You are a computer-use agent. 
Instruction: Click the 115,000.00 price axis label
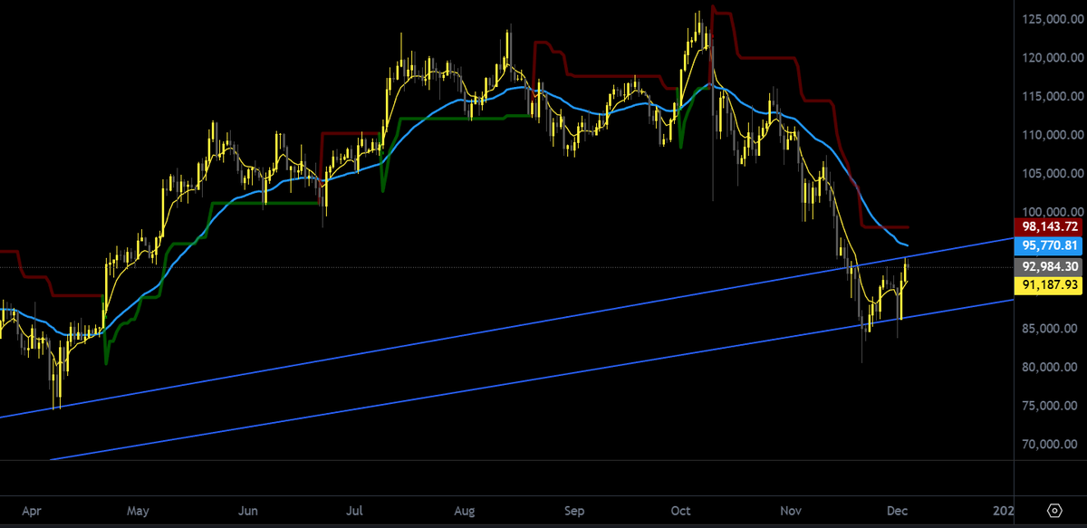1051,96
